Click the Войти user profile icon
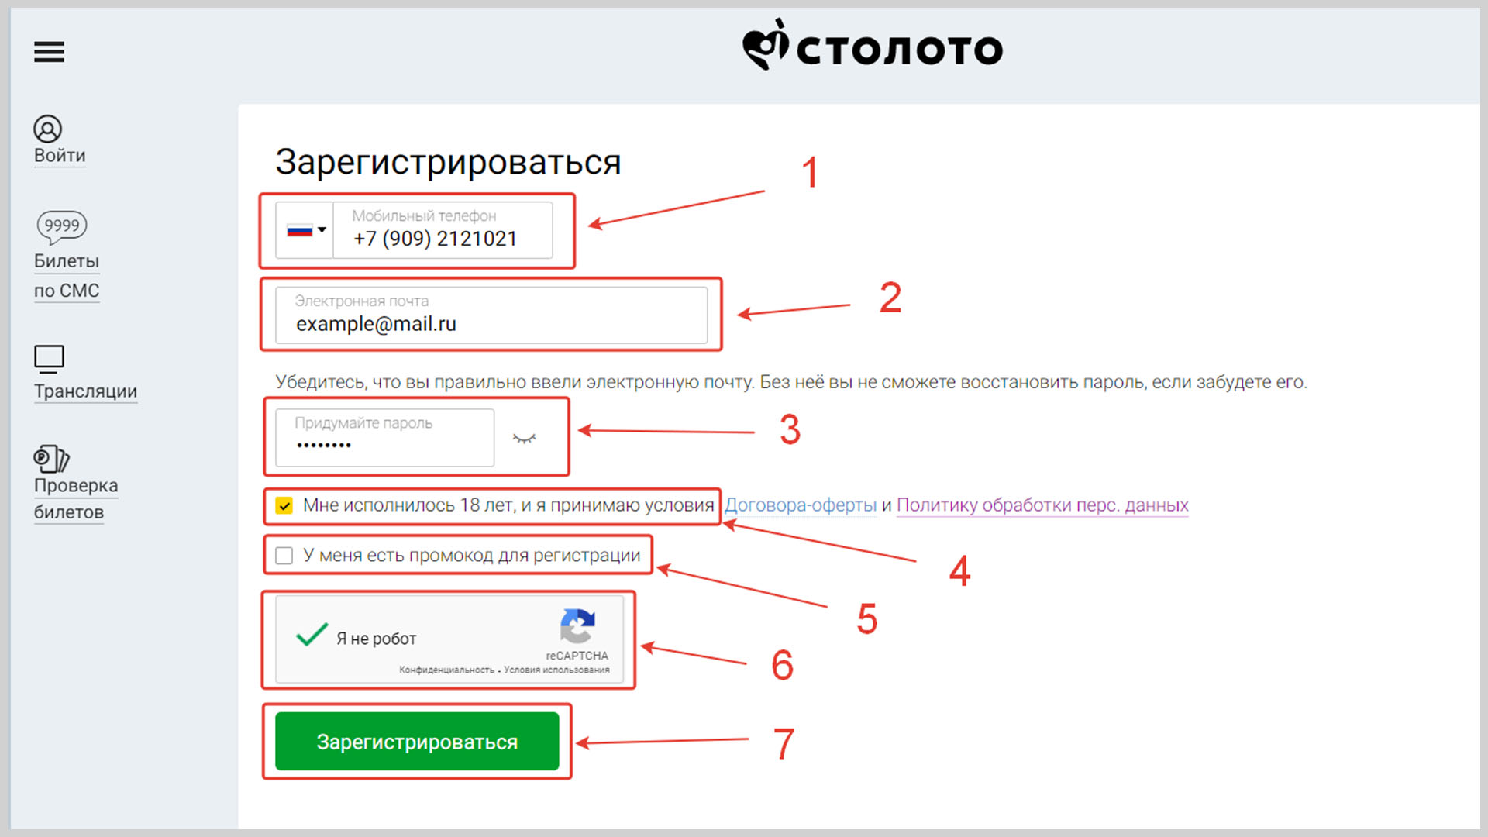Screen dimensions: 1488x837 tap(47, 129)
